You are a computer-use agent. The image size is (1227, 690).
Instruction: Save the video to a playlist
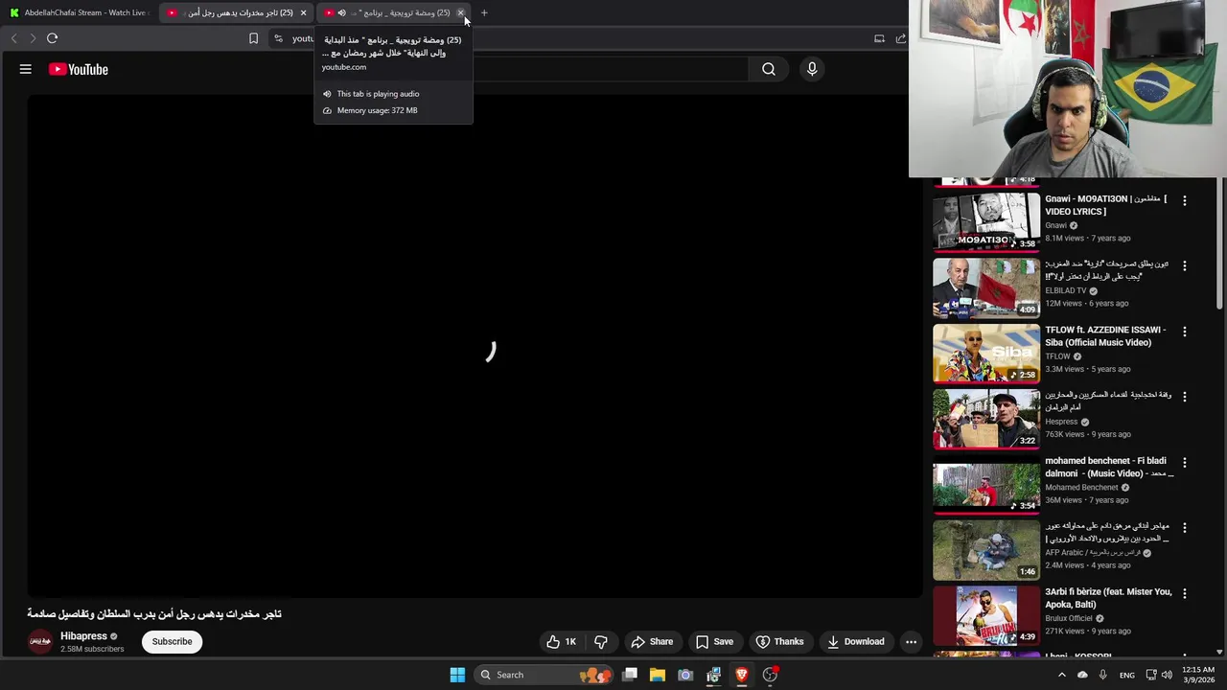(x=714, y=642)
